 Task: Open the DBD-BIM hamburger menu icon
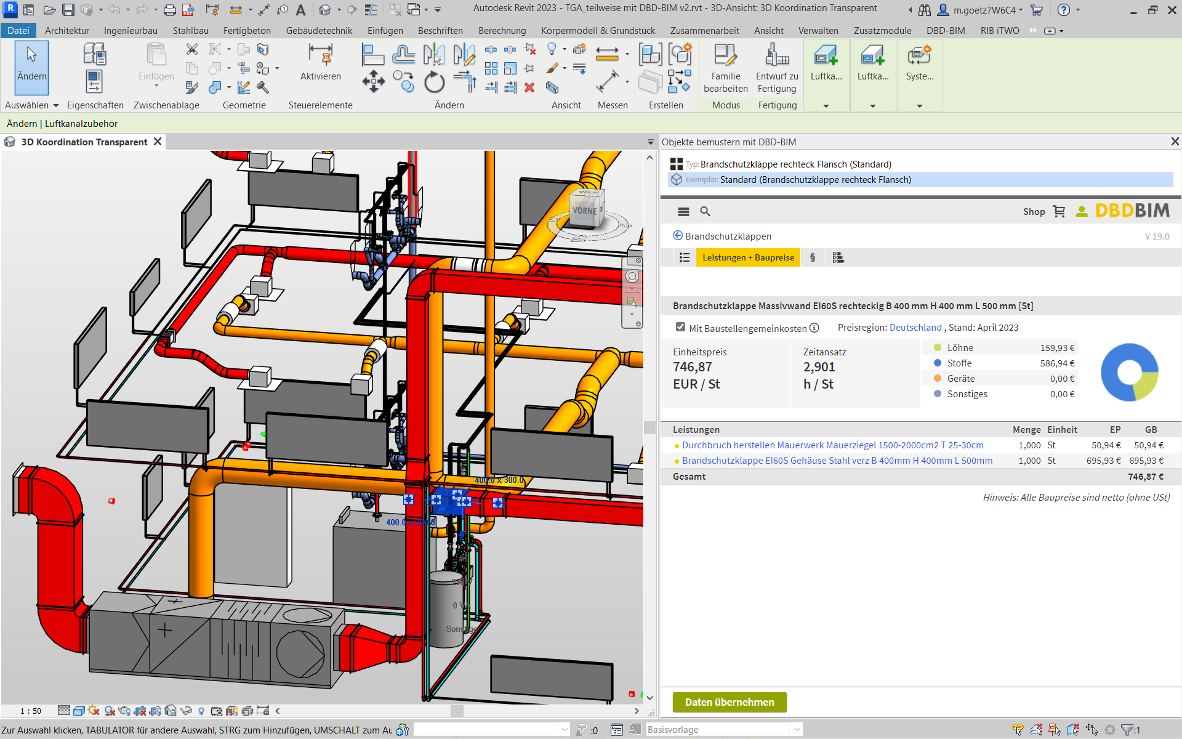click(683, 211)
